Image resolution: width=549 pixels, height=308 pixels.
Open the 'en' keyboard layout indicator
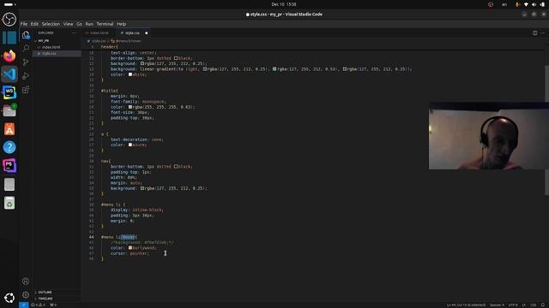504,4
